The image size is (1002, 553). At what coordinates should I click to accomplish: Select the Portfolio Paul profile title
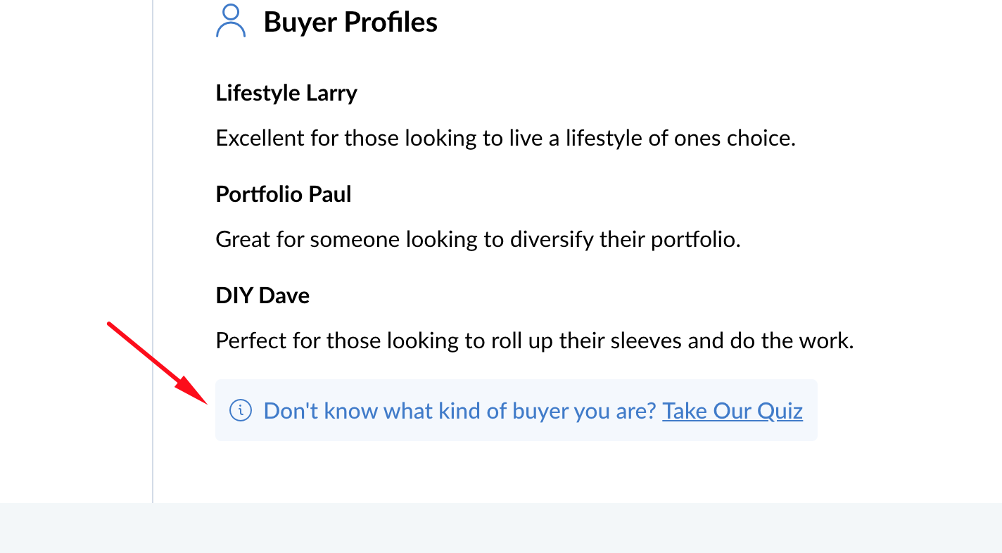pos(284,194)
